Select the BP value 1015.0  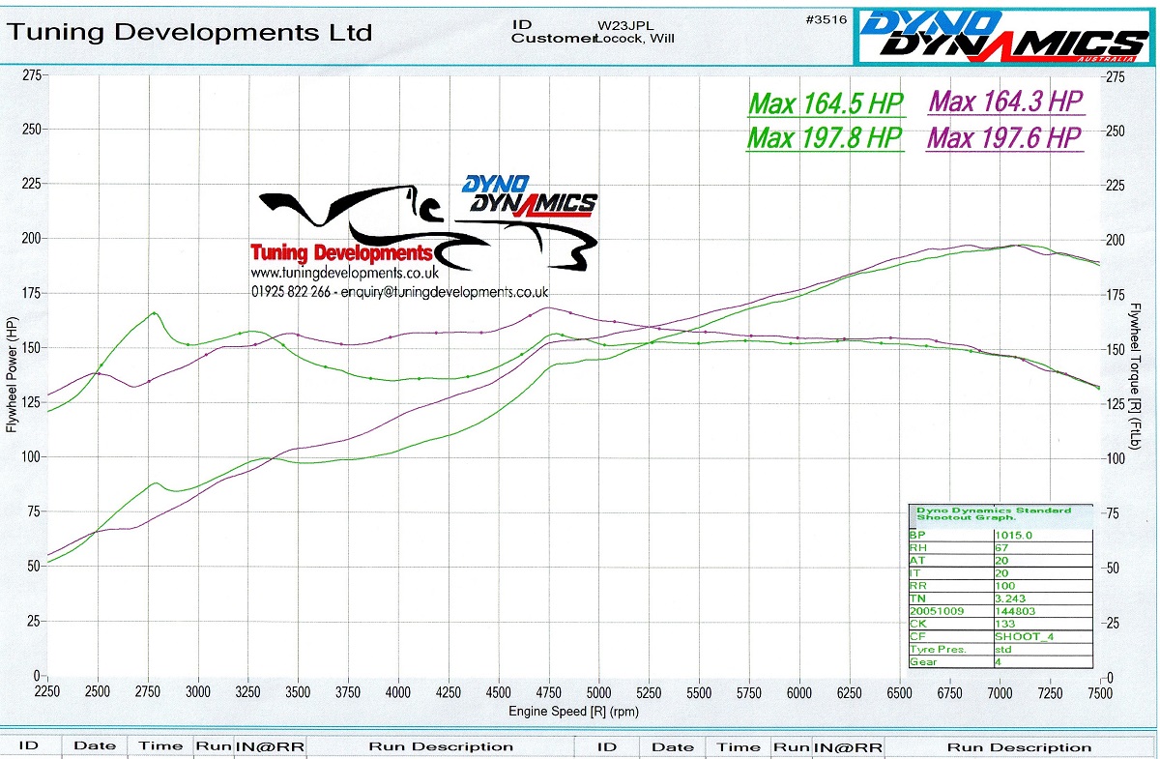(1013, 536)
